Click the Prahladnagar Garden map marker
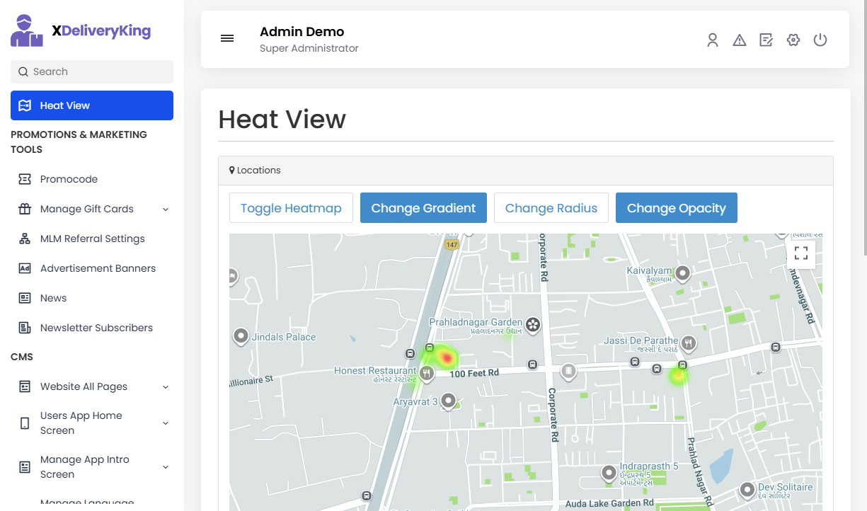The height and width of the screenshot is (511, 867). [533, 325]
